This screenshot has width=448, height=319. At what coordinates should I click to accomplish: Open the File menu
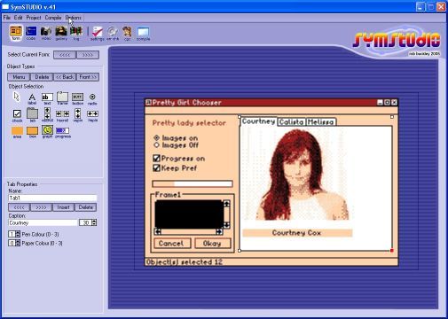click(6, 18)
